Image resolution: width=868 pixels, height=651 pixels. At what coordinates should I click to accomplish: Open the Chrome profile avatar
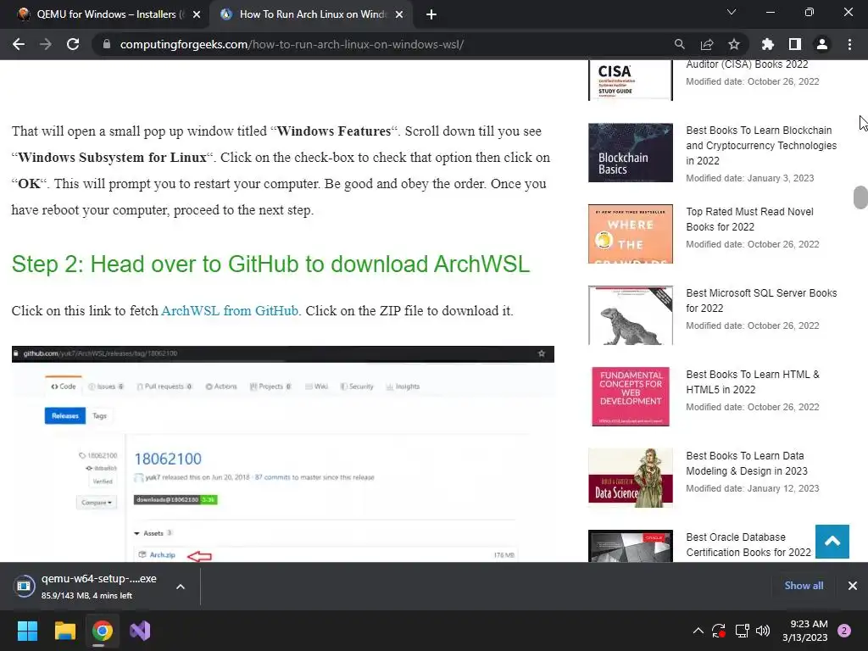(822, 44)
